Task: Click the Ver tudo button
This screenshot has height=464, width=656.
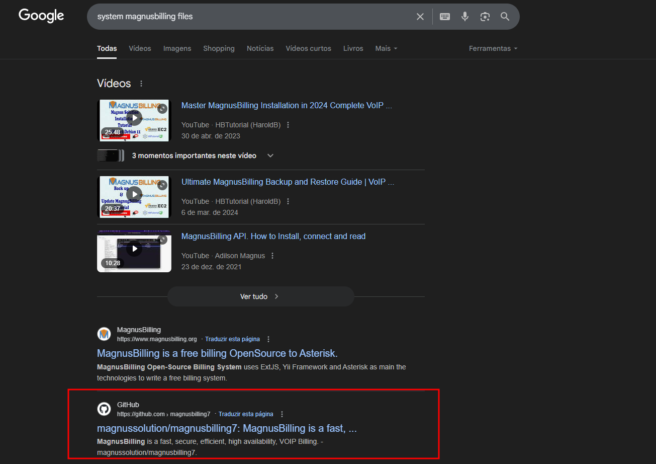Action: [260, 296]
